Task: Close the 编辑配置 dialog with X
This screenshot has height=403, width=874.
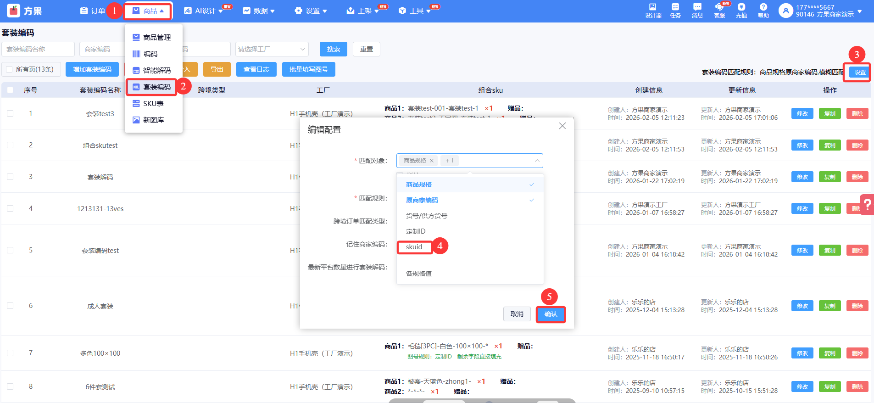Action: tap(562, 126)
